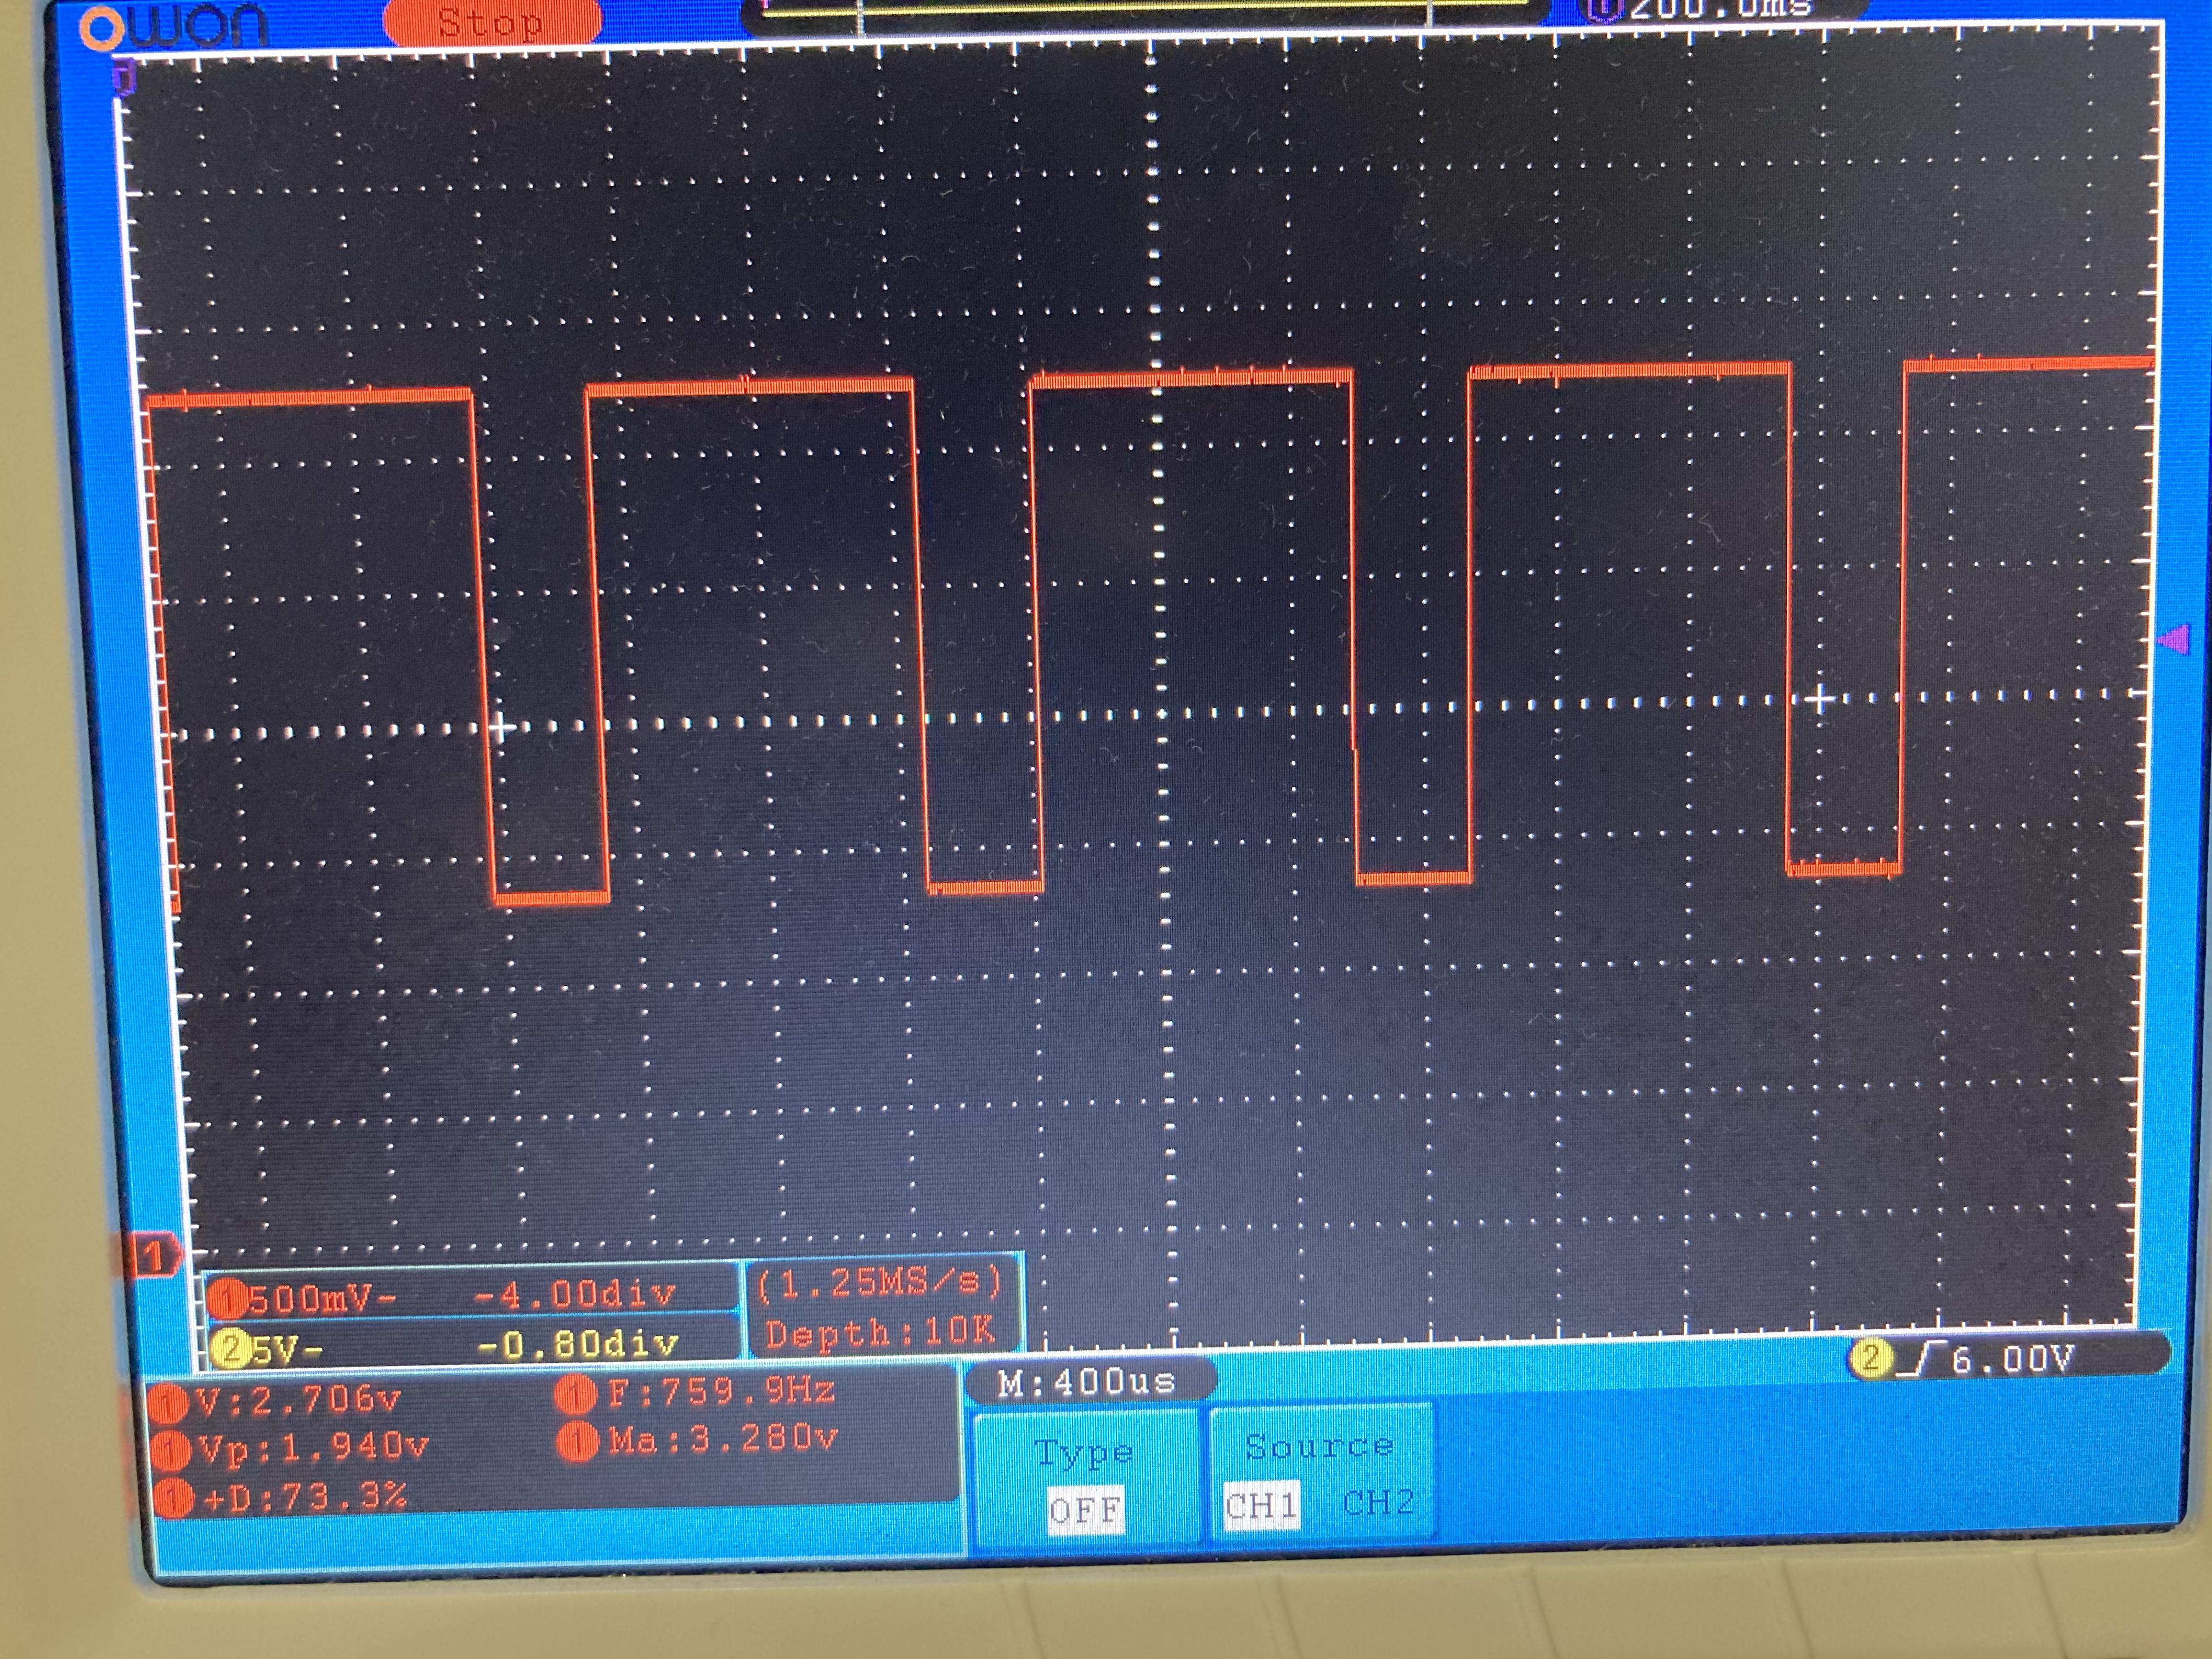Click the M:400us timebase readout
The image size is (2212, 1659).
[1086, 1382]
